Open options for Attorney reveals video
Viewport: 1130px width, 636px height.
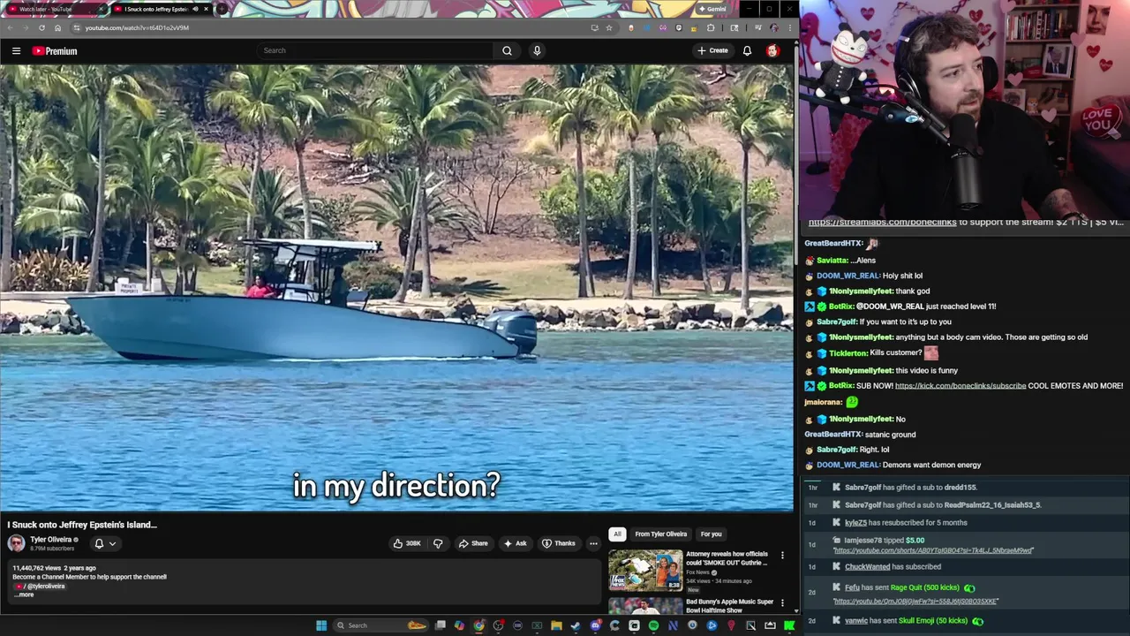click(x=782, y=556)
